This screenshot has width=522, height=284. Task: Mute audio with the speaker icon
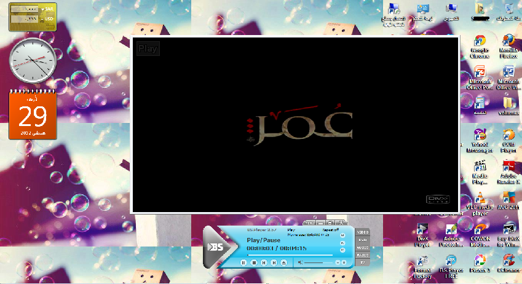click(x=300, y=262)
